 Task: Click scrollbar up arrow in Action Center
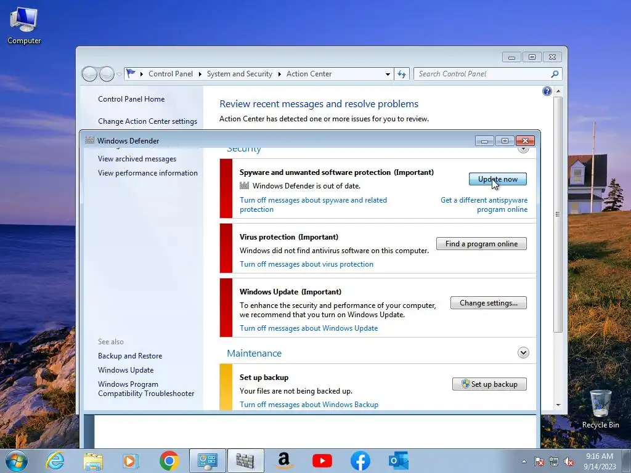tap(558, 91)
